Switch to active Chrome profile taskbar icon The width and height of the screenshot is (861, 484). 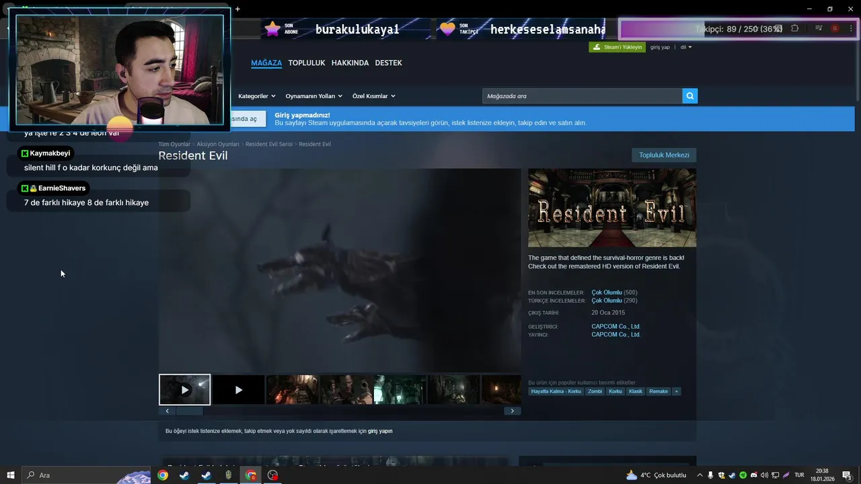[251, 475]
